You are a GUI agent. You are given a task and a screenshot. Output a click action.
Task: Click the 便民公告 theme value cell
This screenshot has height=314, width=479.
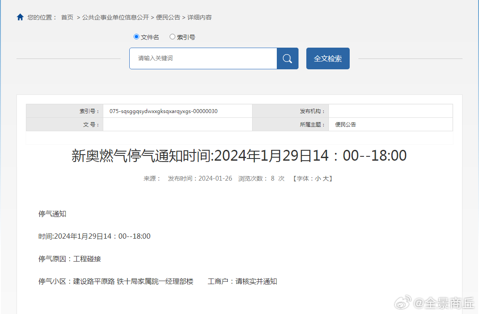[391, 124]
